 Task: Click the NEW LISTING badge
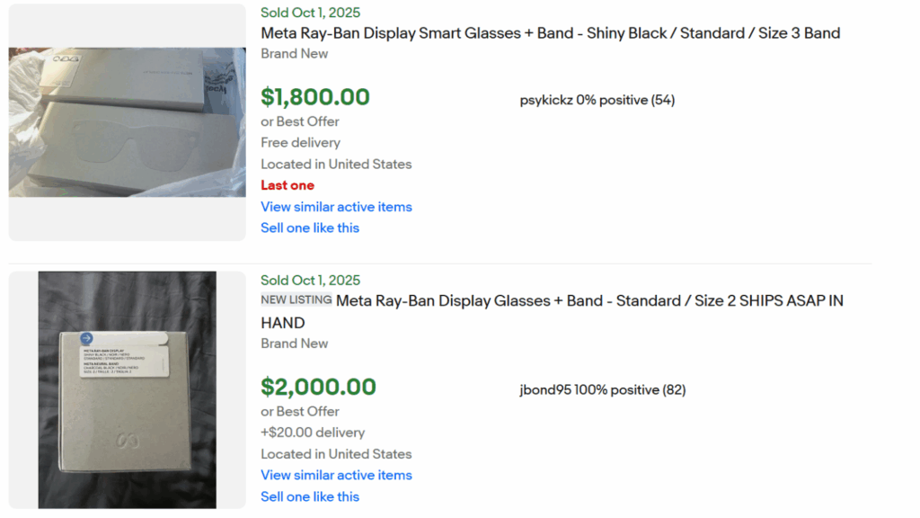296,299
